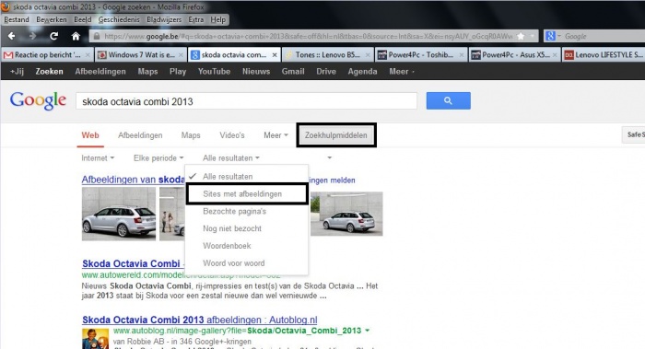Click the blue magnifier search button
This screenshot has width=645, height=349.
(x=449, y=100)
